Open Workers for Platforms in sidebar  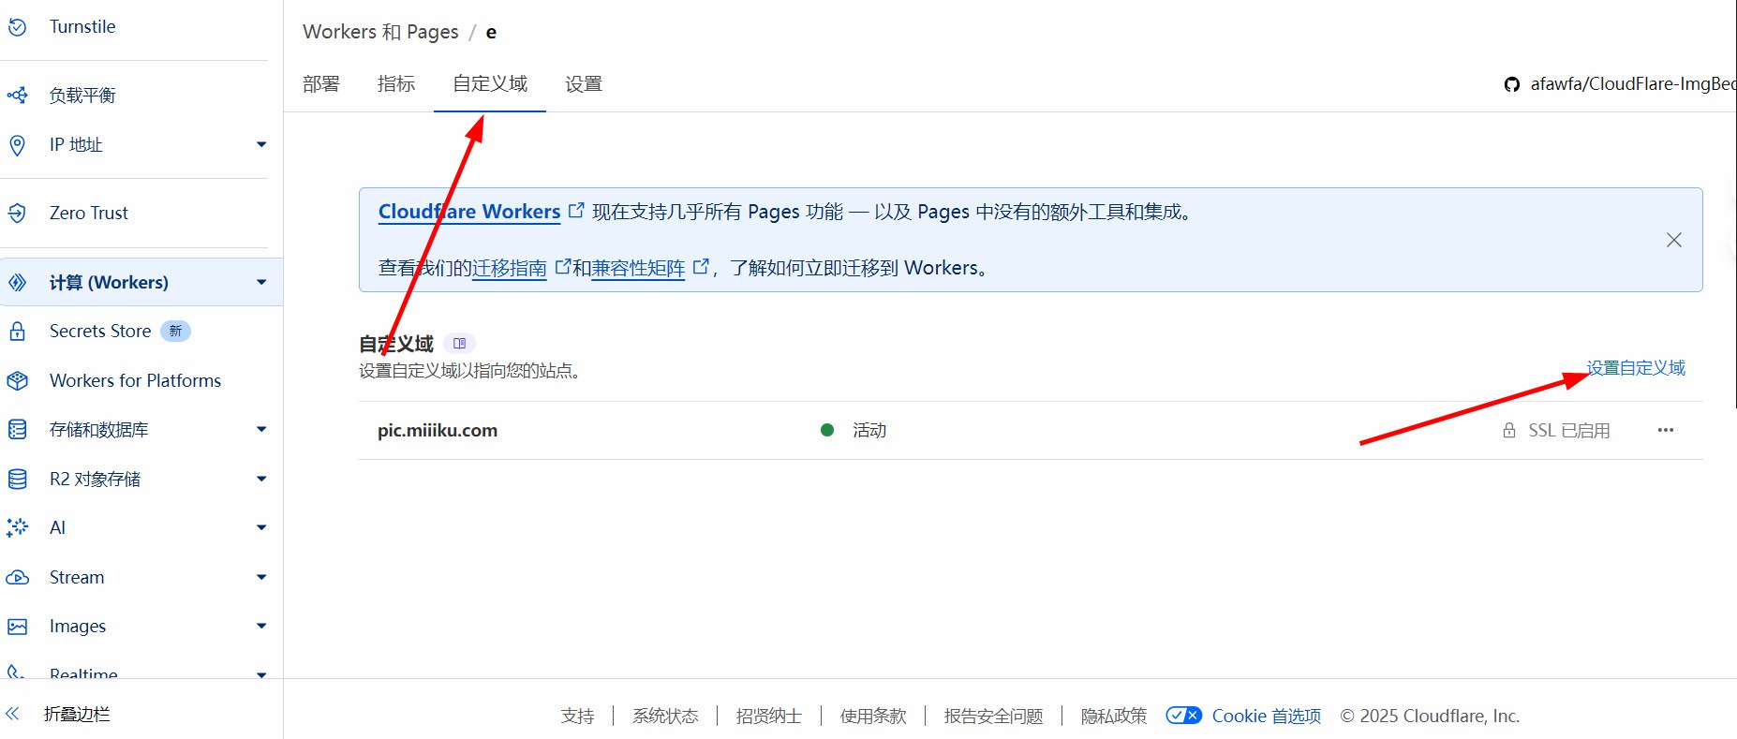[x=135, y=380]
